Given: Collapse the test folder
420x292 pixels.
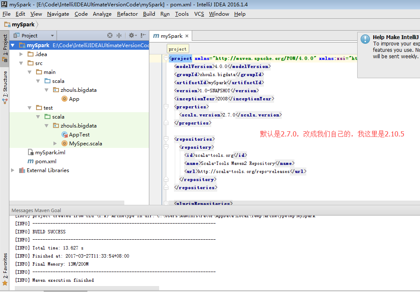Looking at the screenshot, I should click(30, 108).
